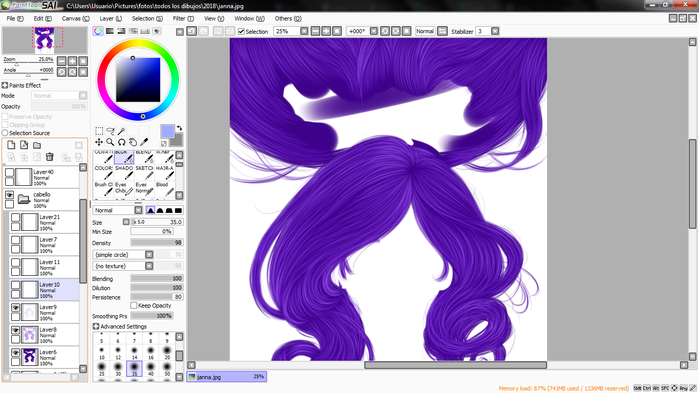Image resolution: width=699 pixels, height=393 pixels.
Task: Choose the Eyedropper color picker tool
Action: pyautogui.click(x=144, y=142)
